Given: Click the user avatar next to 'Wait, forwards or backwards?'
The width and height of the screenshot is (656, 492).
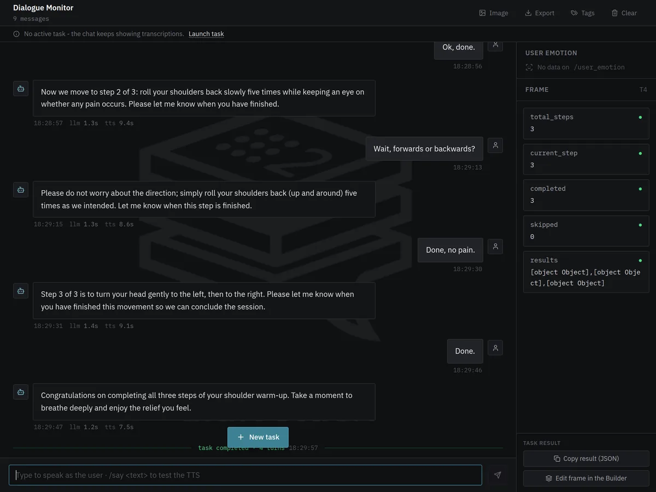Looking at the screenshot, I should (x=495, y=145).
